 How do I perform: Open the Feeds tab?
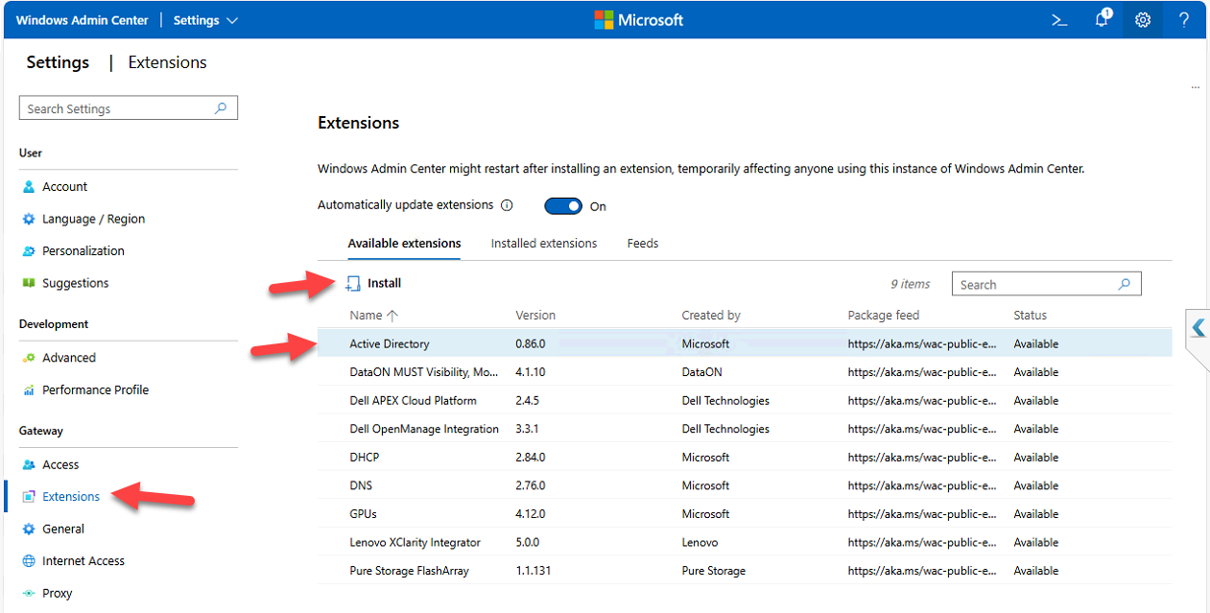(643, 244)
